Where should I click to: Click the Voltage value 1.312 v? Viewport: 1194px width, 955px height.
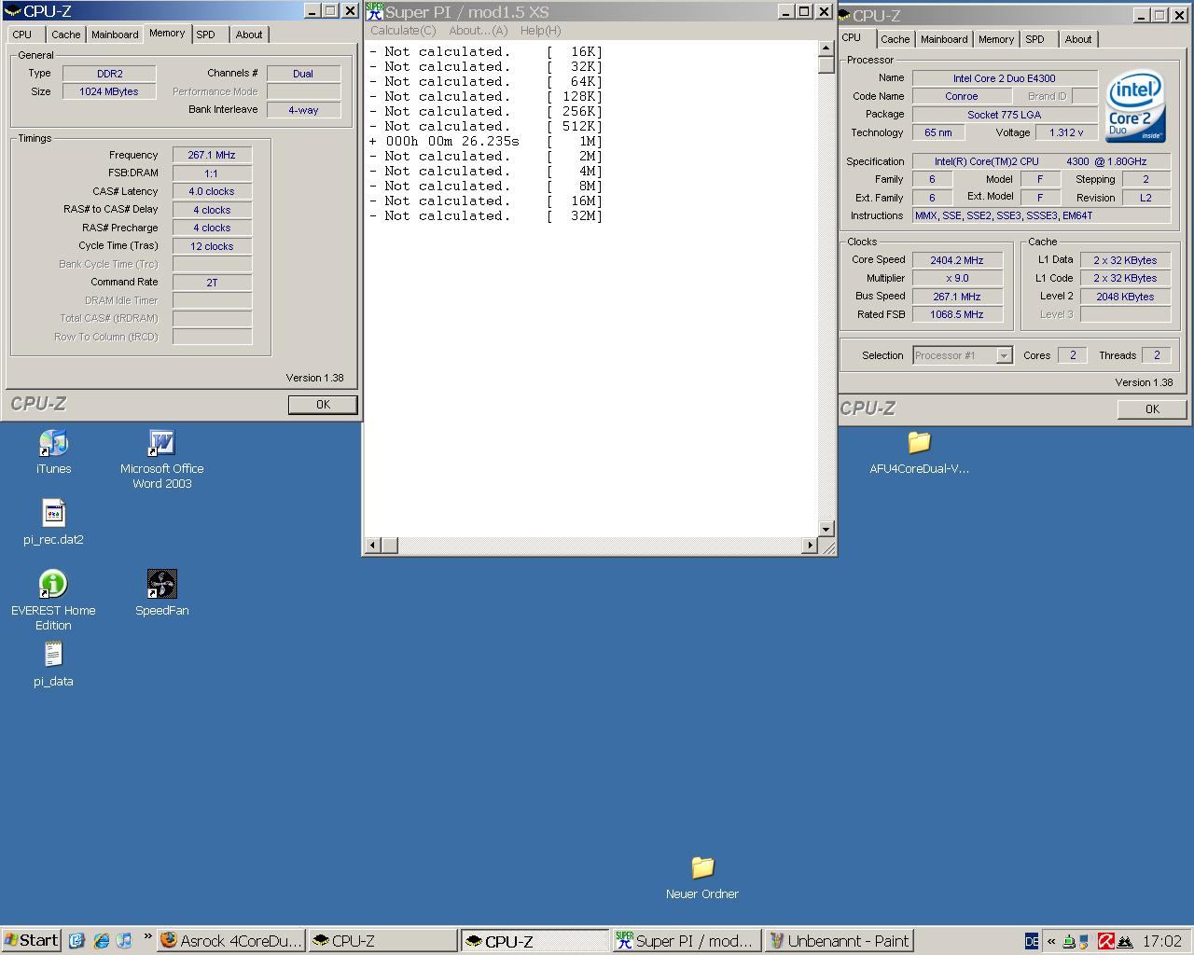click(1066, 132)
